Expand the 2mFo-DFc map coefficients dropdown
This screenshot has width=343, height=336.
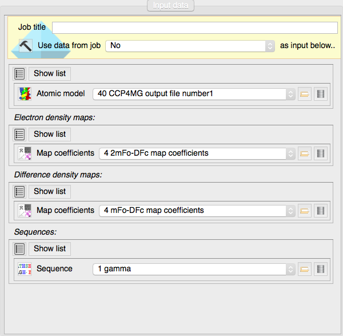197,153
